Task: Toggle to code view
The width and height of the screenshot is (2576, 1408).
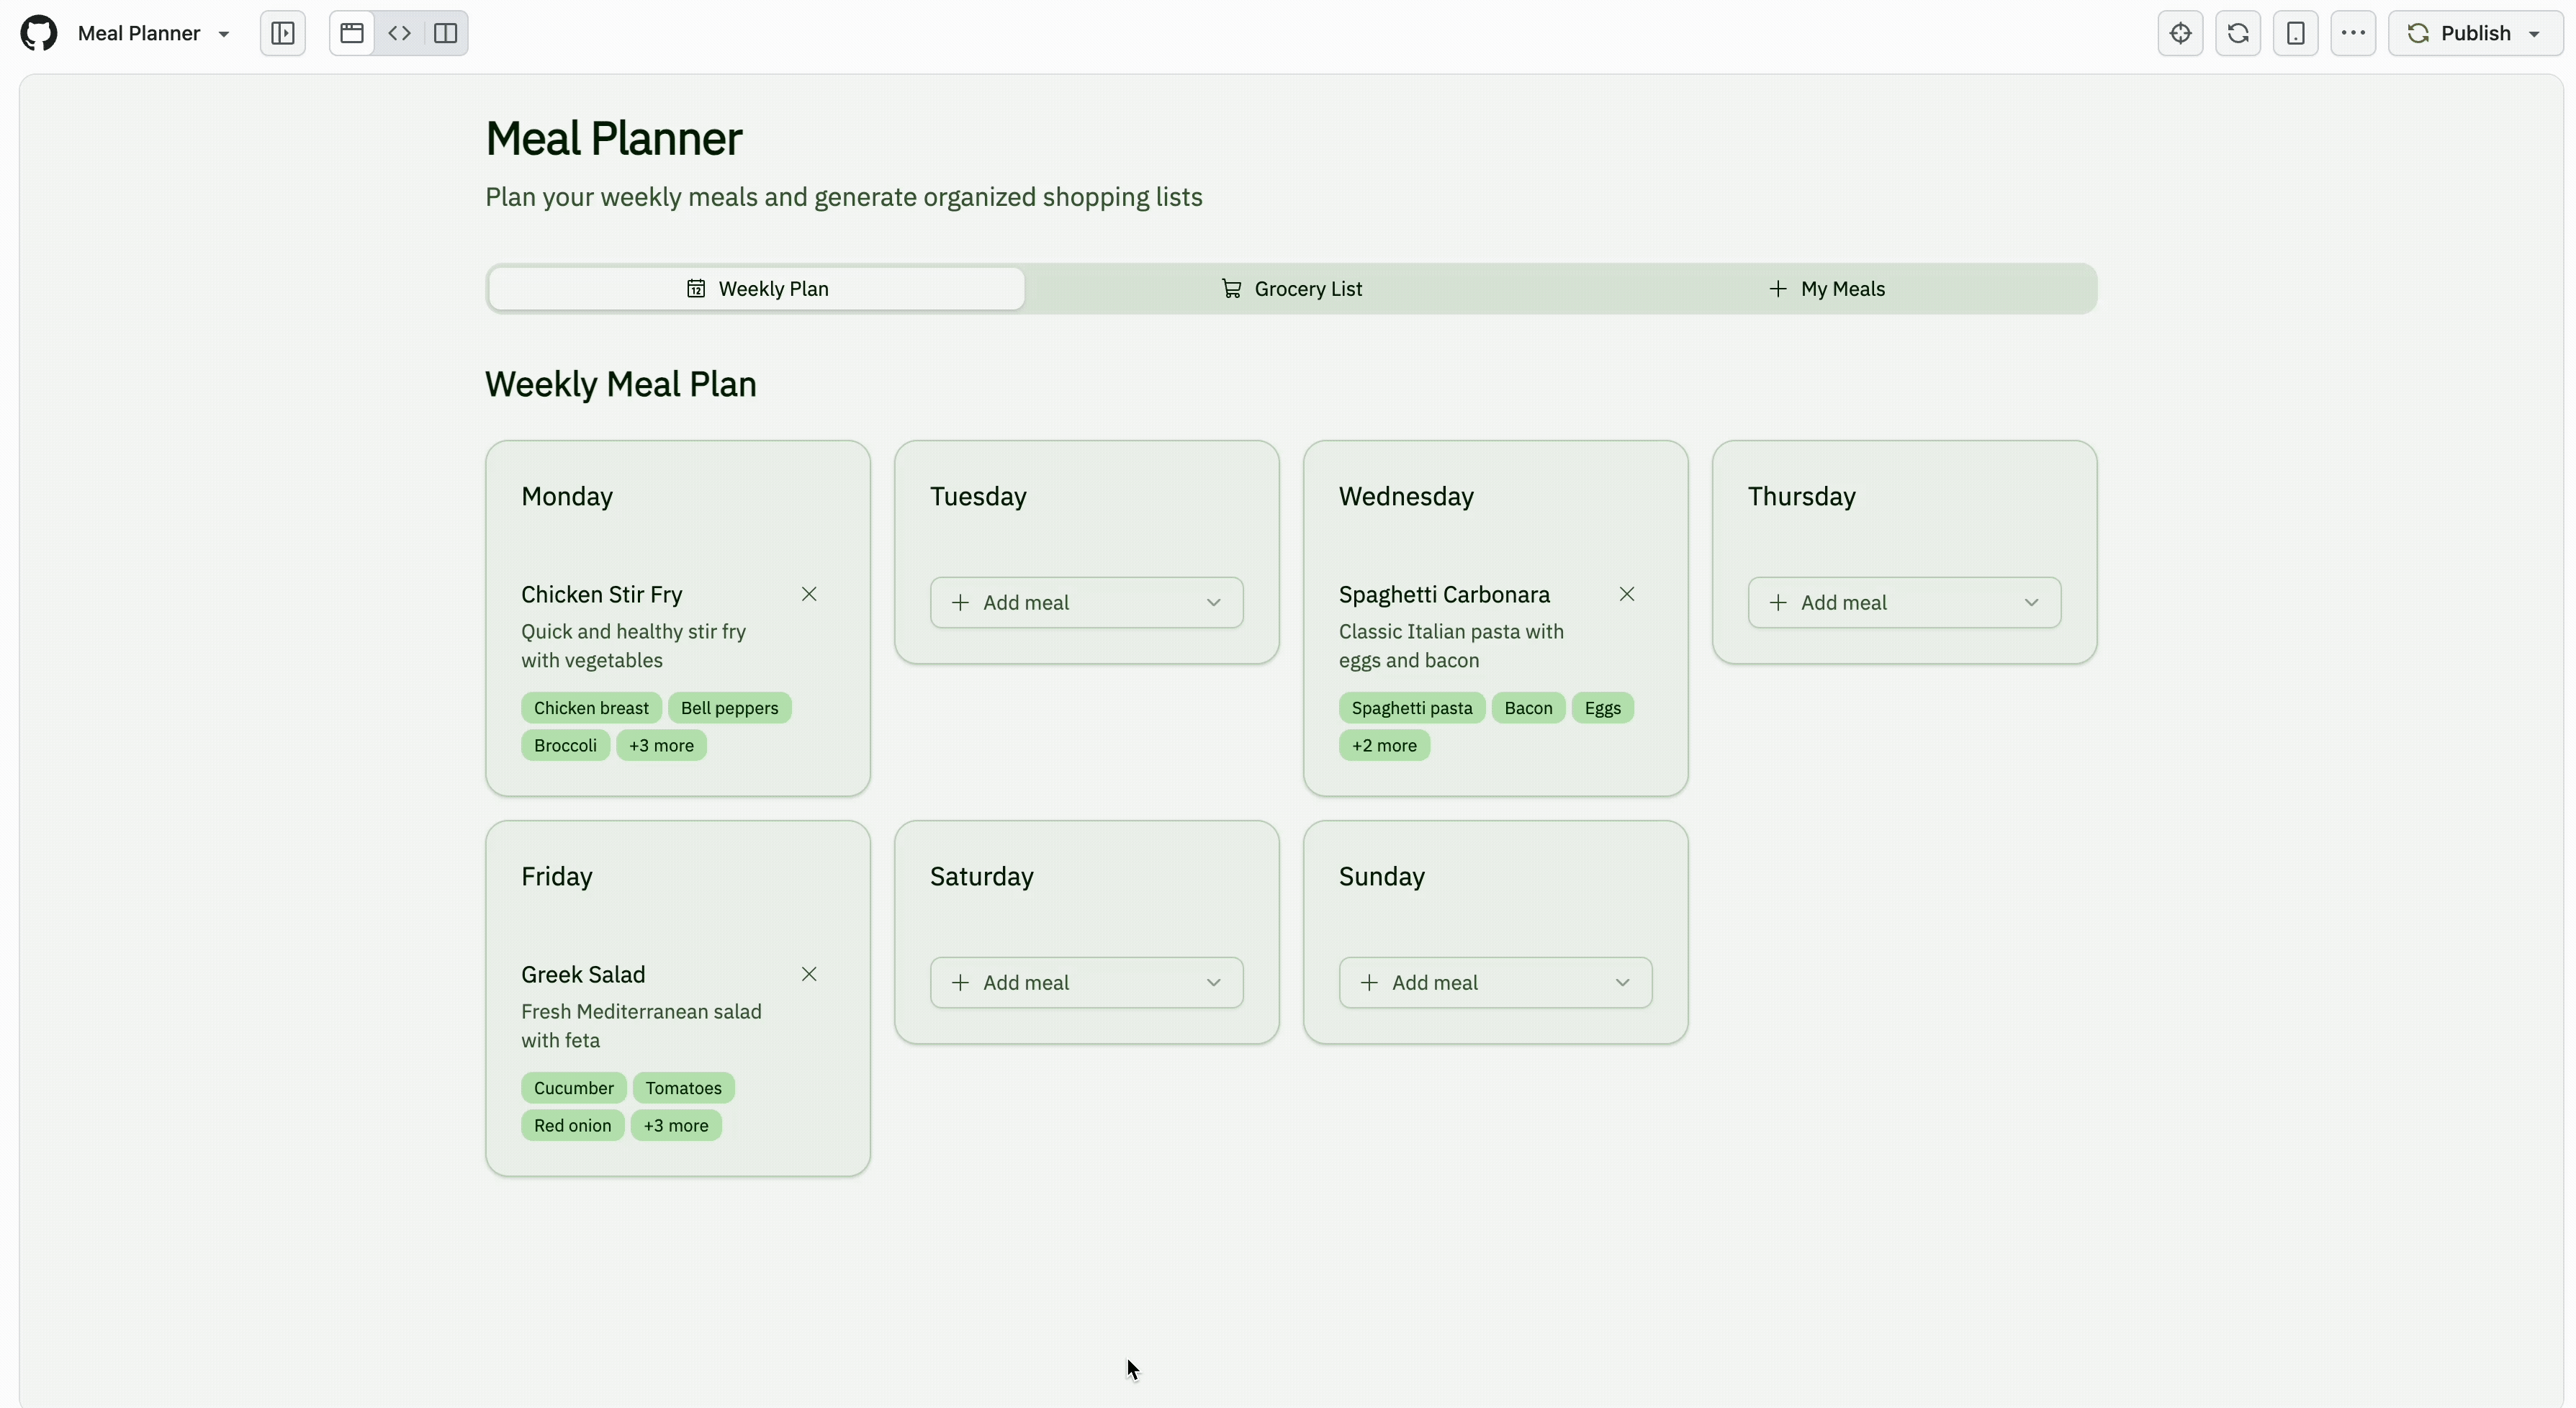Action: click(x=399, y=32)
